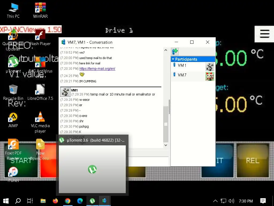Launch µTorrent desktop shortcut

click(13, 65)
